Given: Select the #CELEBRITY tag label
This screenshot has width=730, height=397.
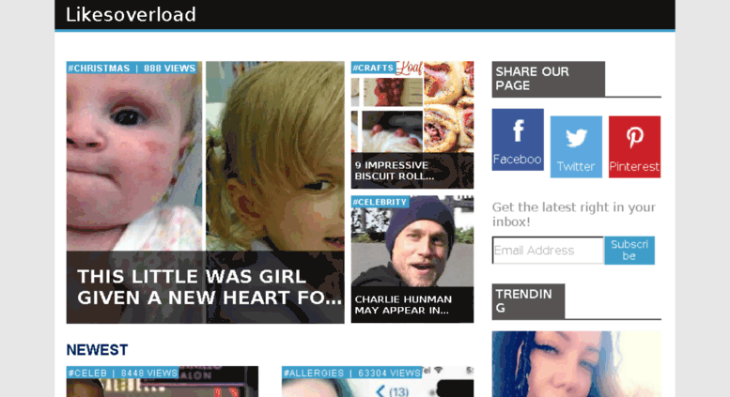Looking at the screenshot, I should [x=380, y=202].
